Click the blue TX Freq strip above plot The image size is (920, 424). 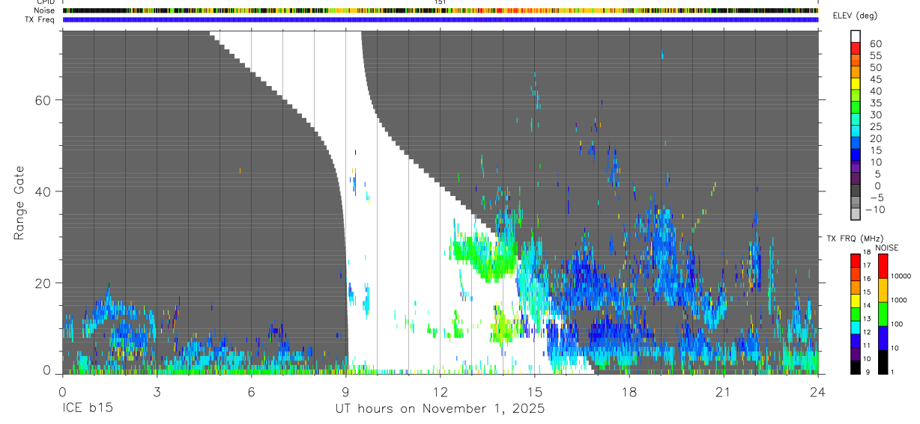(441, 19)
